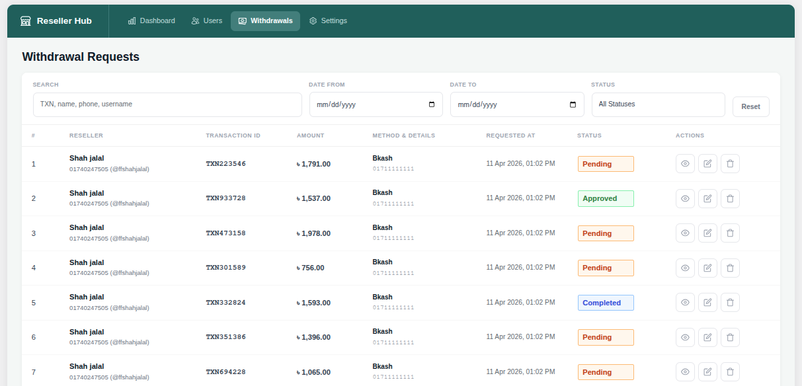Open the Users tab
This screenshot has width=802, height=386.
(206, 21)
